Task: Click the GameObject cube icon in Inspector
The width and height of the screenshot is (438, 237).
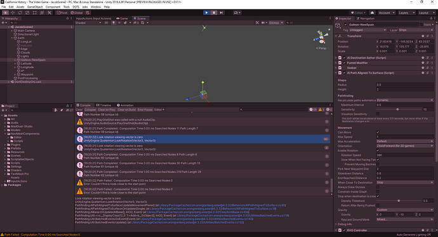Action: click(338, 25)
